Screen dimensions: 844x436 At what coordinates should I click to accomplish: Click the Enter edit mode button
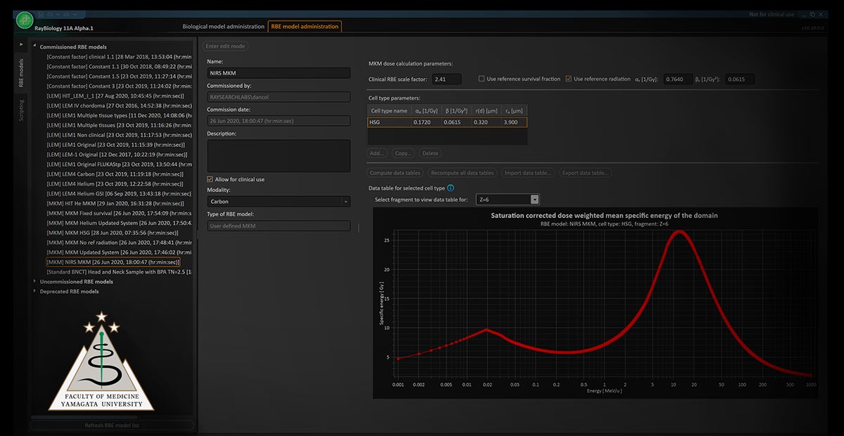(225, 46)
